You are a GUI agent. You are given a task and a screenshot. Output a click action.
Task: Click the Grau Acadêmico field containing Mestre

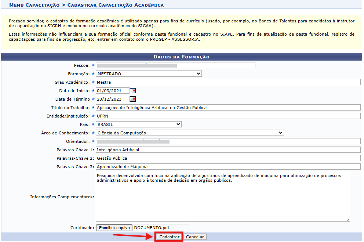(228, 82)
